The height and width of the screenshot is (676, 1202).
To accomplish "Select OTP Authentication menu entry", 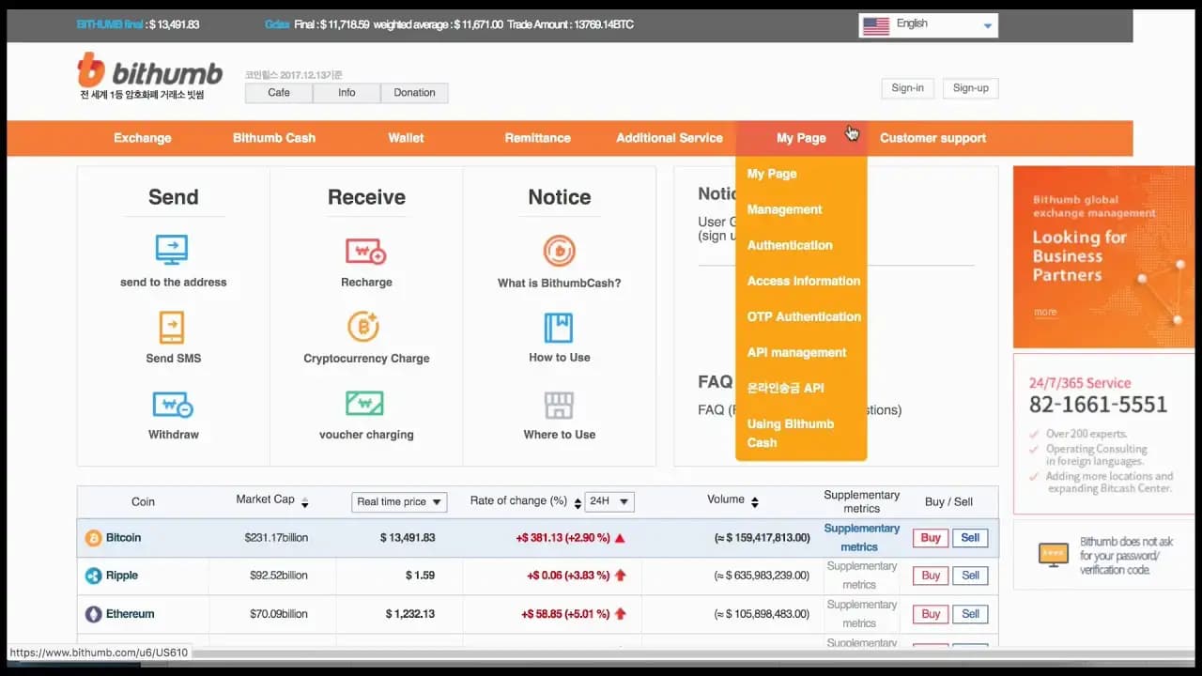I will tap(804, 316).
